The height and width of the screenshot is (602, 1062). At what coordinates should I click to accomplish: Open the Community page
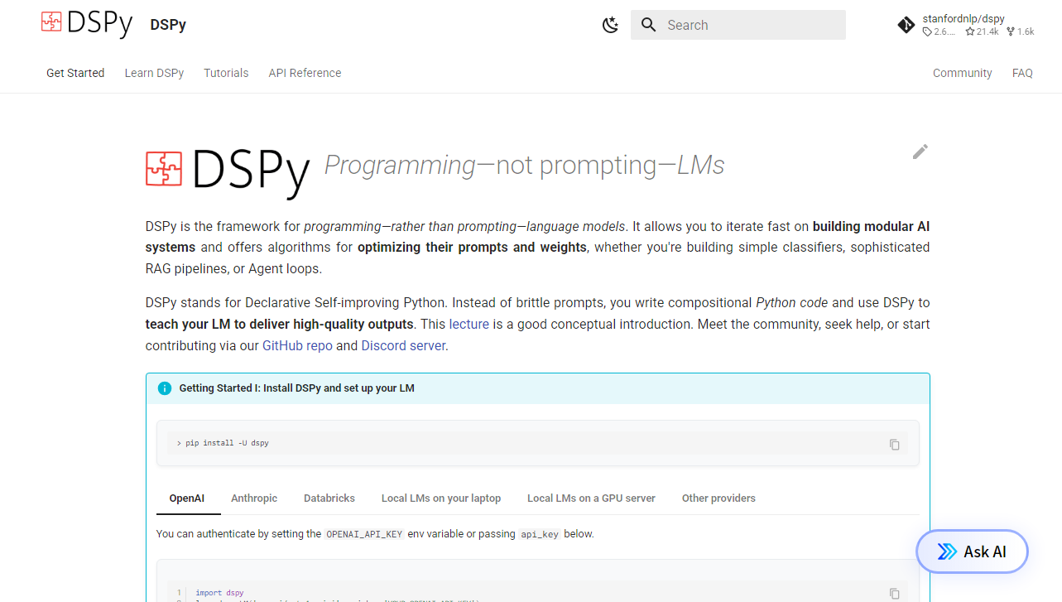click(962, 73)
